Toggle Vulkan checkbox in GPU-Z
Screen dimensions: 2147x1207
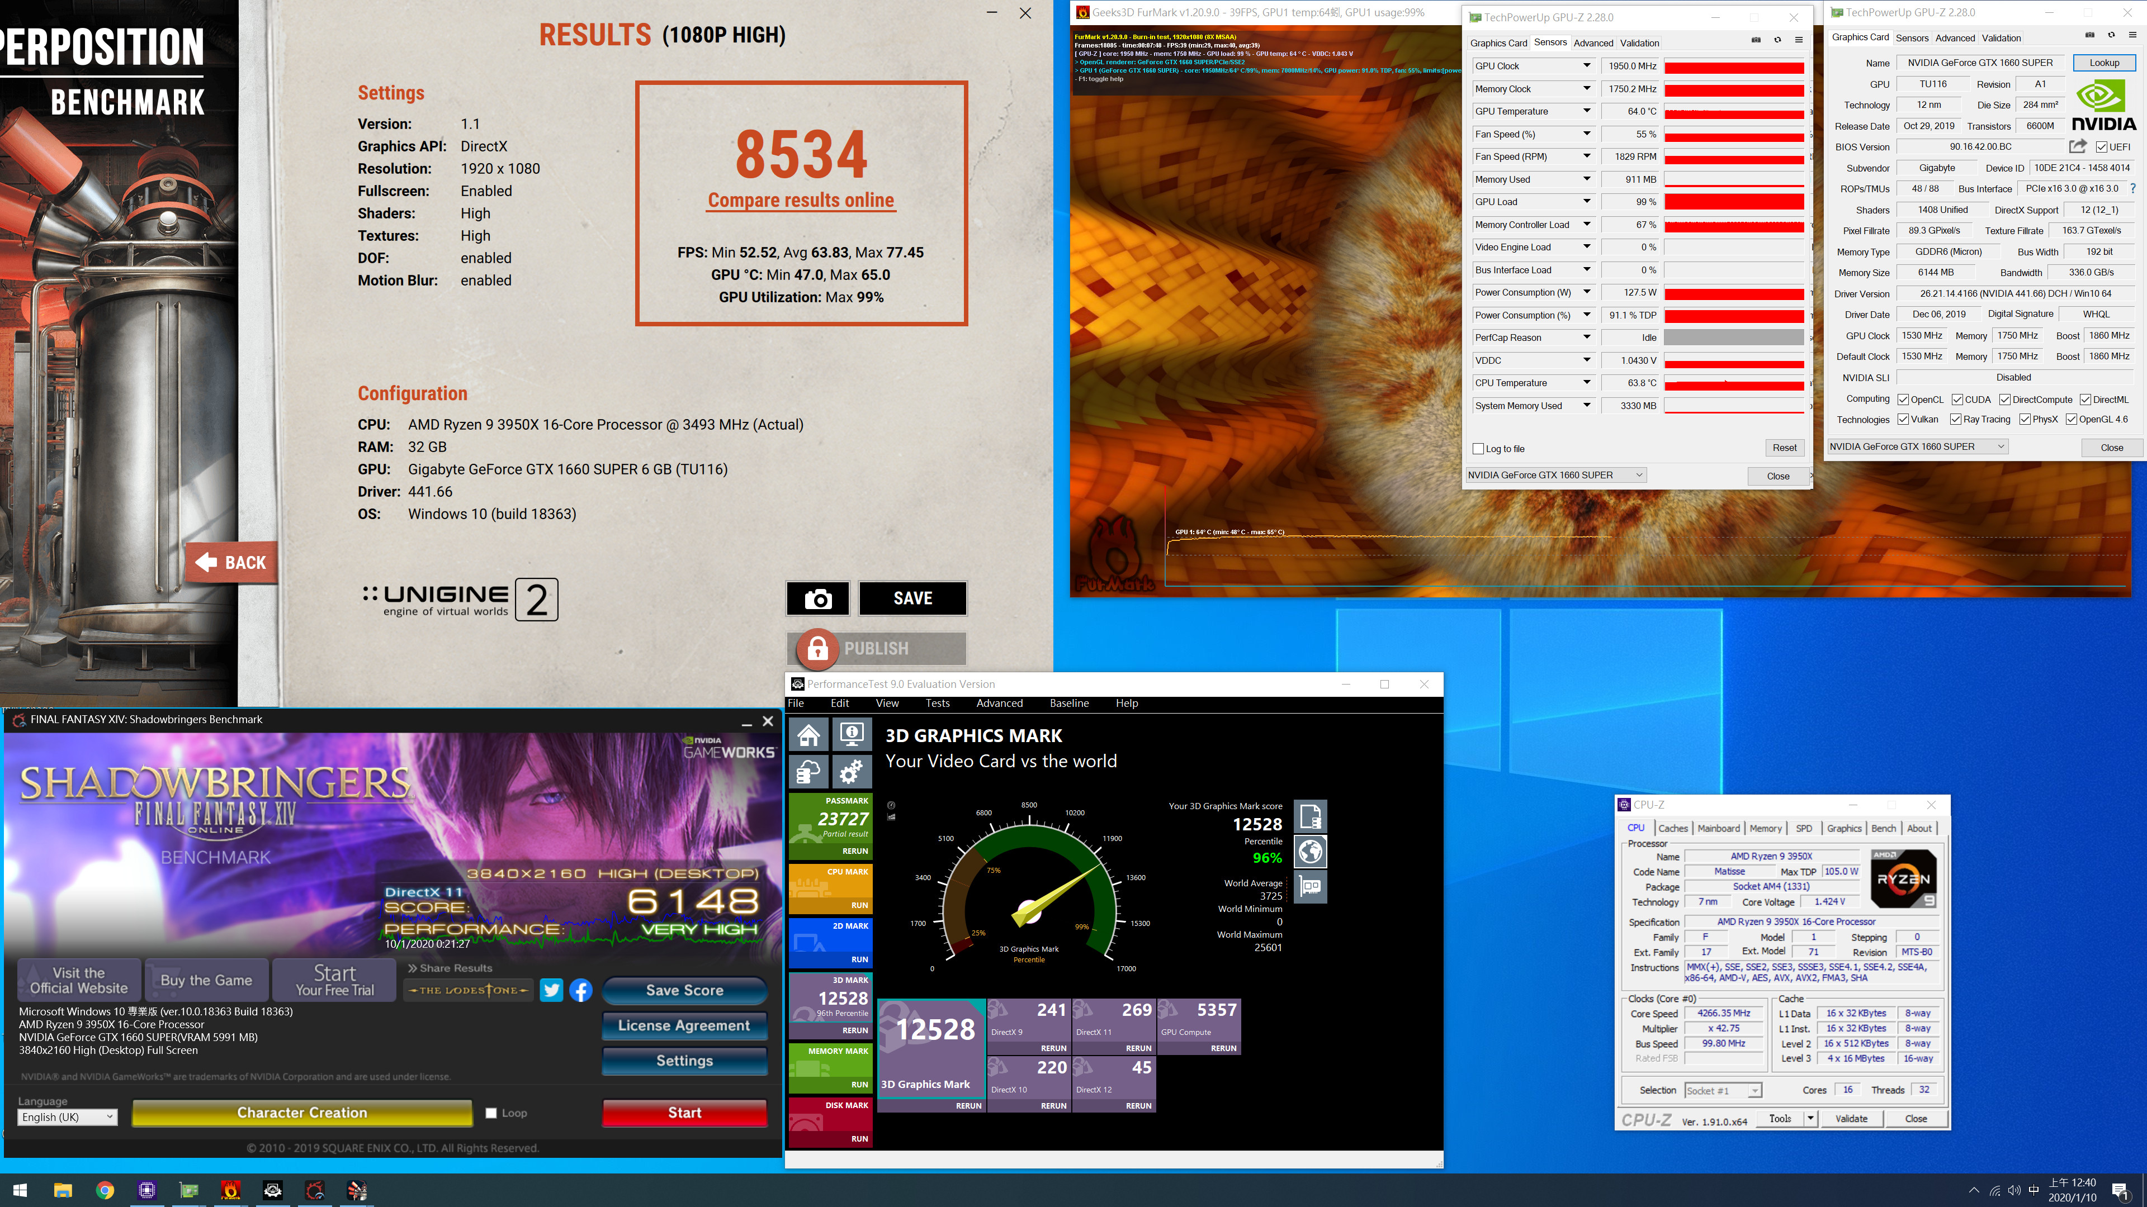[x=1904, y=420]
